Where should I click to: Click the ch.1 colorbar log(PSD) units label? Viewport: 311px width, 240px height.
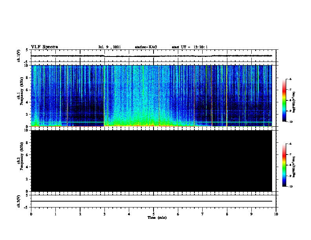tap(294, 102)
